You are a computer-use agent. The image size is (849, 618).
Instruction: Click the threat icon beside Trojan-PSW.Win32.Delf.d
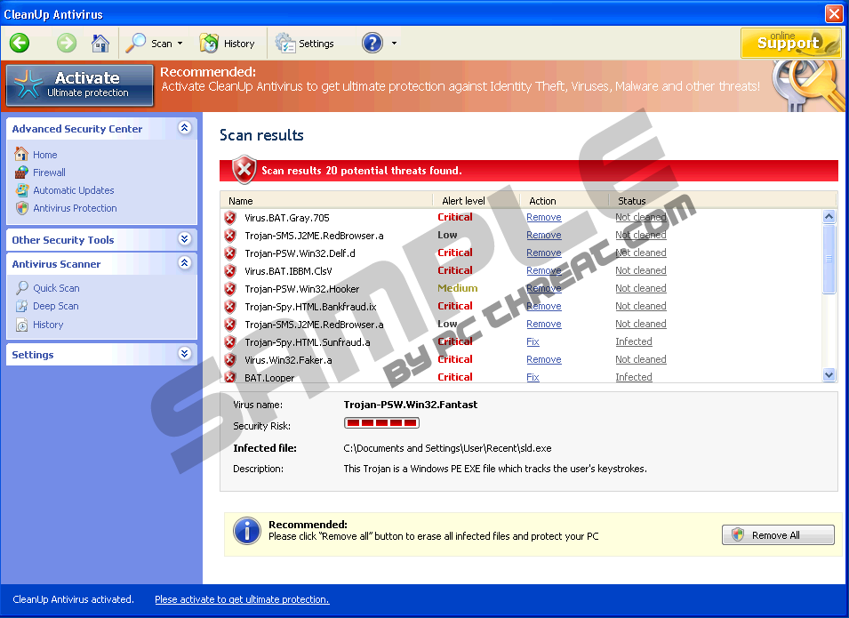(230, 253)
